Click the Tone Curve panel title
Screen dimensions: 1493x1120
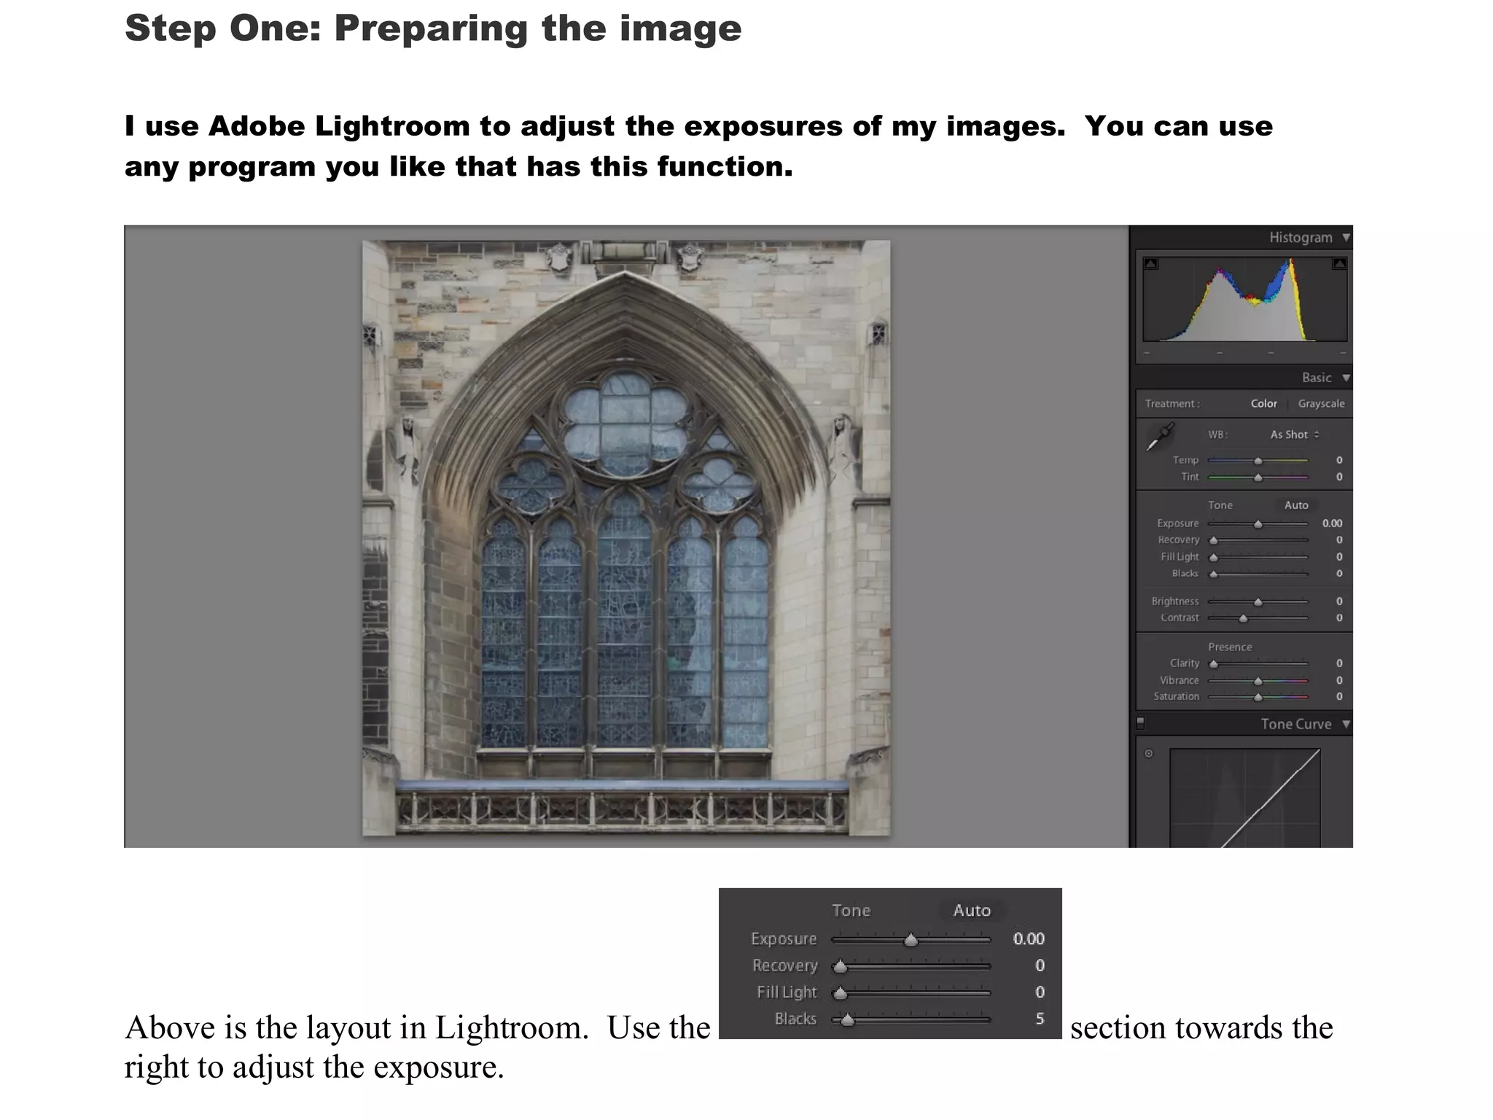[1295, 724]
